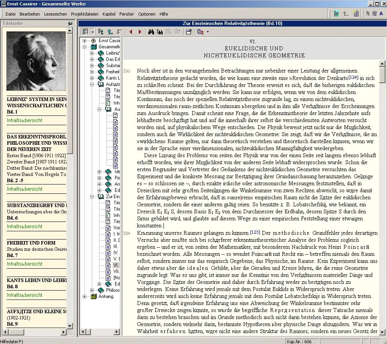
Task: Click the book icon beside Leibniz'
Action: (101, 53)
